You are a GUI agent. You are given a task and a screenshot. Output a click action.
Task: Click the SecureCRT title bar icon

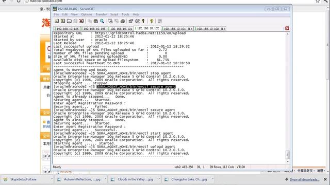(55, 9)
